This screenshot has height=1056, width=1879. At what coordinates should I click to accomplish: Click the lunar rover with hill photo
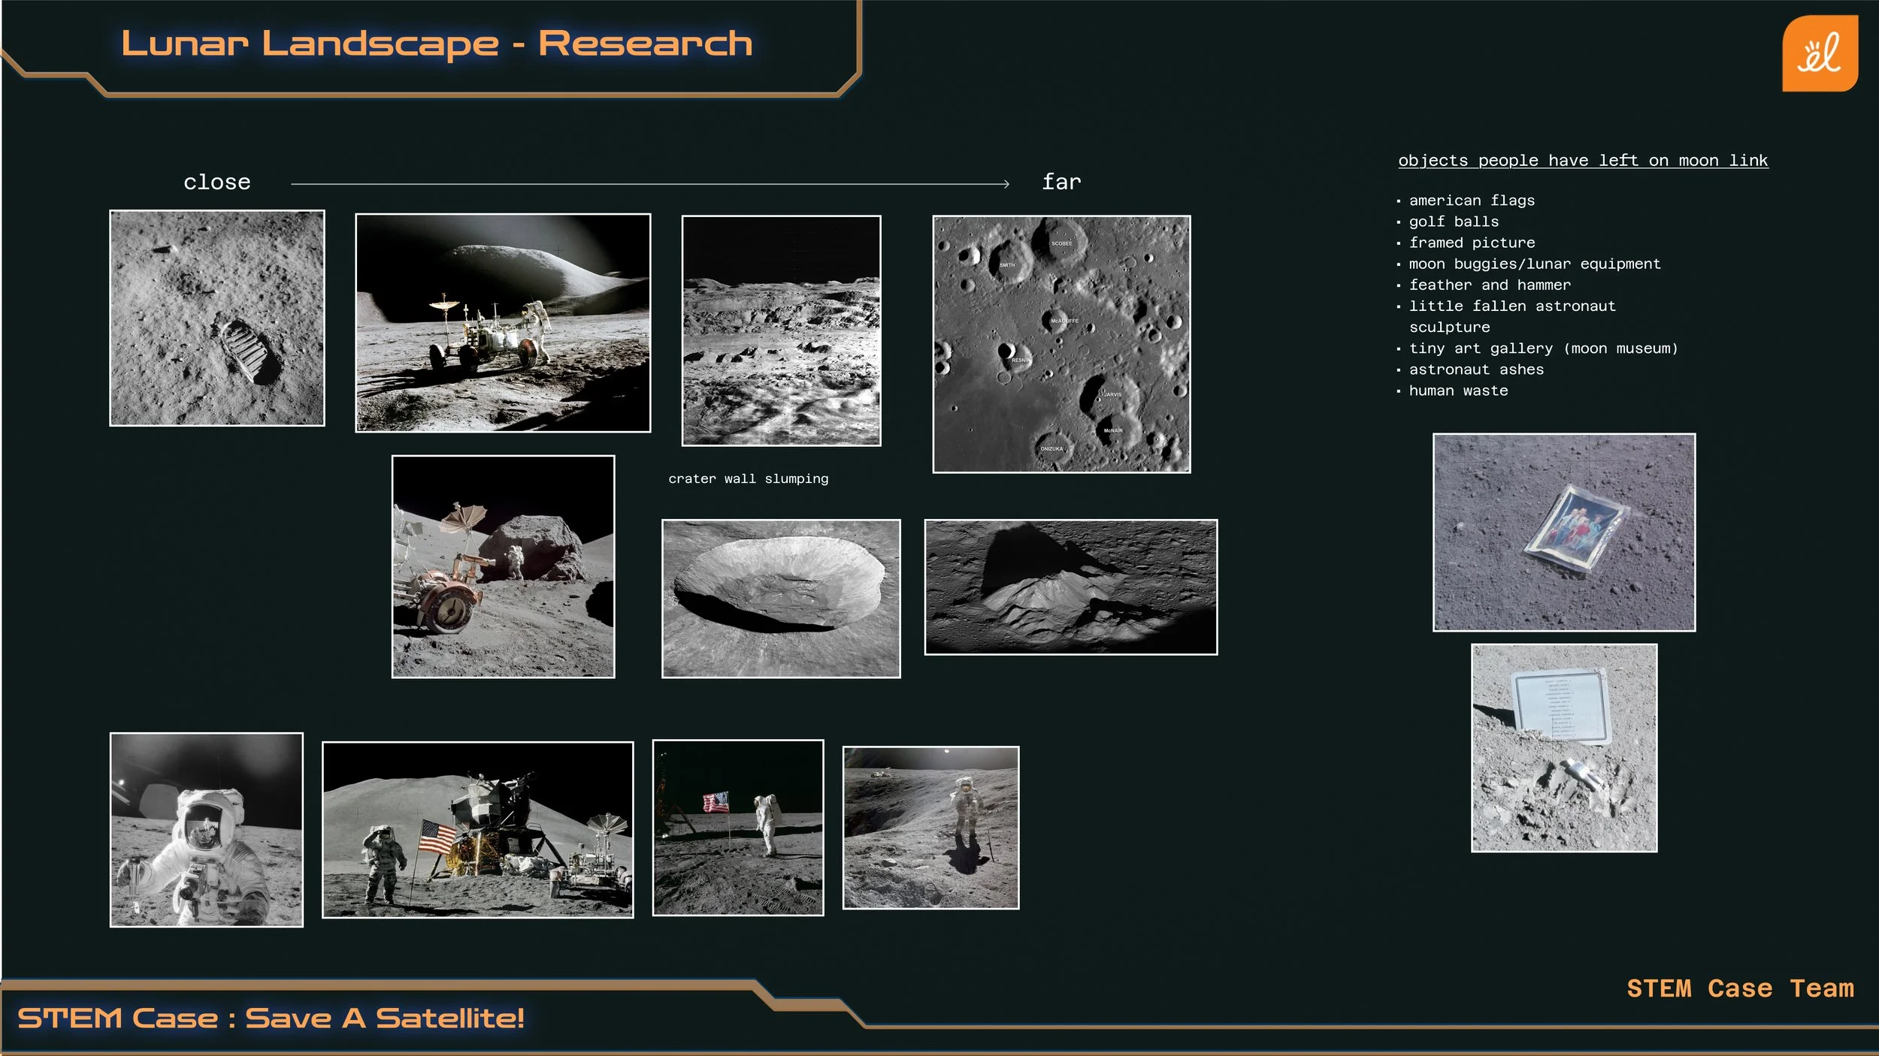pos(502,323)
